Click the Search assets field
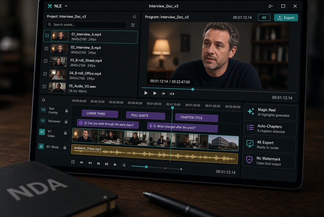Viewport: 324px width, 217px height. pos(86,25)
